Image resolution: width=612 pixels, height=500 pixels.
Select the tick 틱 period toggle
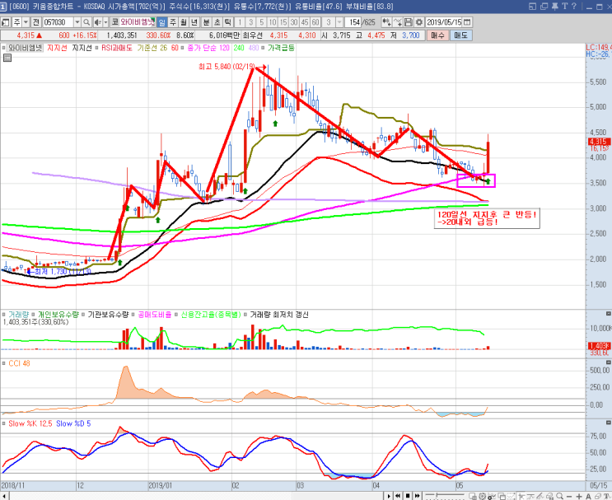click(x=228, y=22)
